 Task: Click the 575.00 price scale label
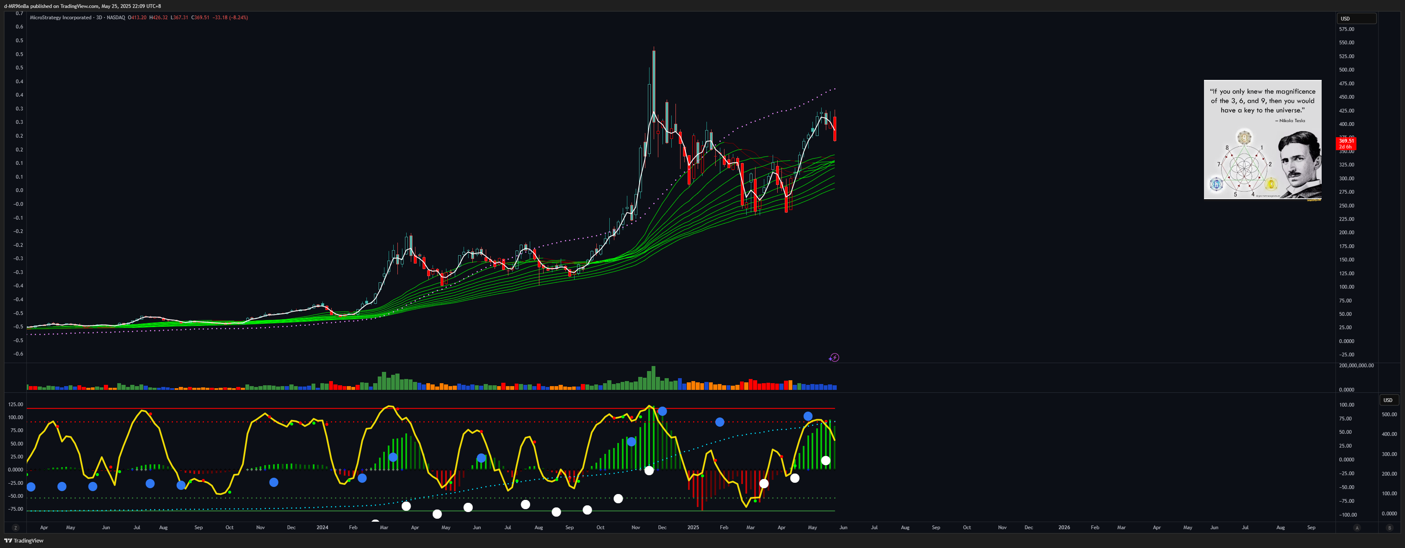tap(1346, 29)
